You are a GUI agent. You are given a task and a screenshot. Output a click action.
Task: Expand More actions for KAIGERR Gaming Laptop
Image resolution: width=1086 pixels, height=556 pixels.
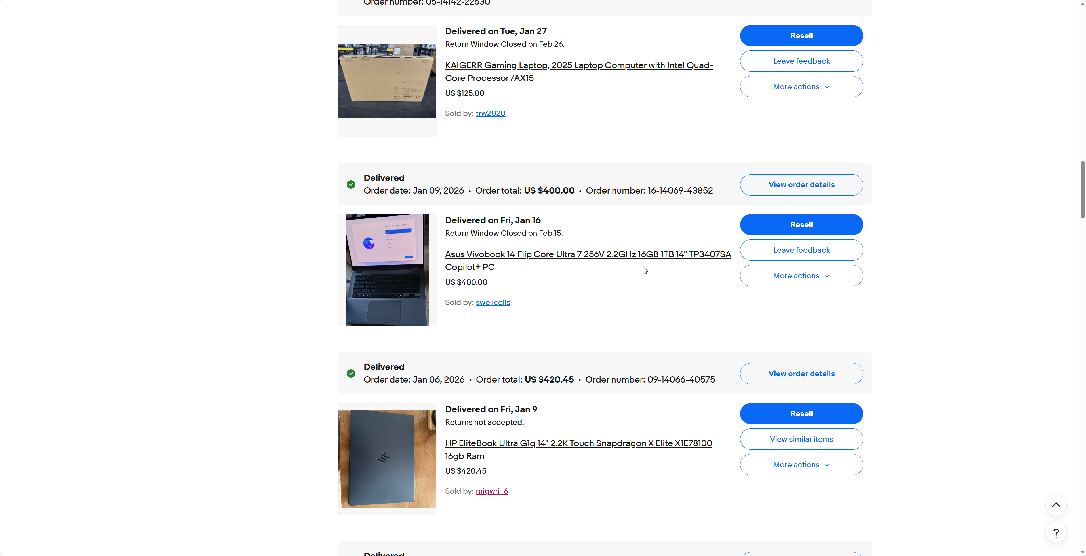click(801, 87)
